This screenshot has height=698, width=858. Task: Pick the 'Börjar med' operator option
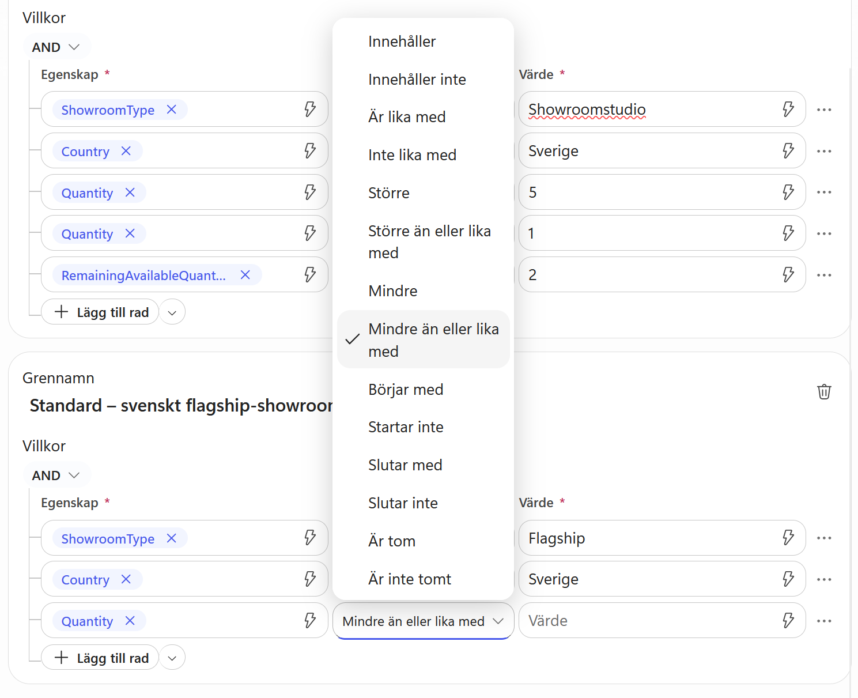pos(424,390)
